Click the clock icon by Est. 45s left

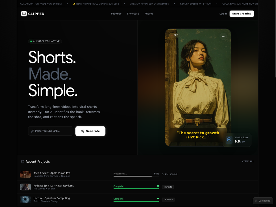(x=163, y=175)
